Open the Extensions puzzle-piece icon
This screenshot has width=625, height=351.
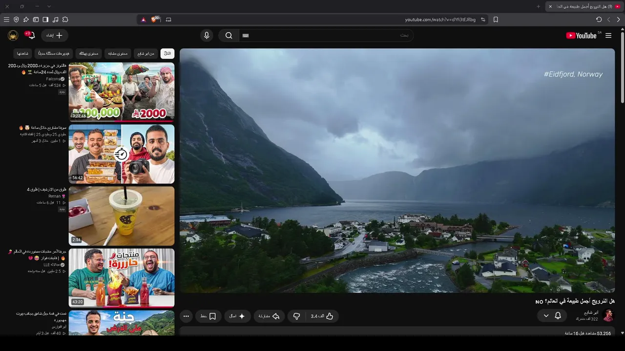pyautogui.click(x=65, y=19)
